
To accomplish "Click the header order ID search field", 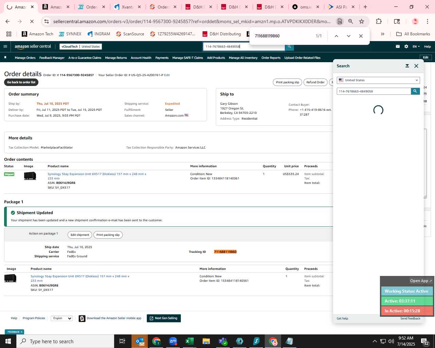I will [244, 47].
